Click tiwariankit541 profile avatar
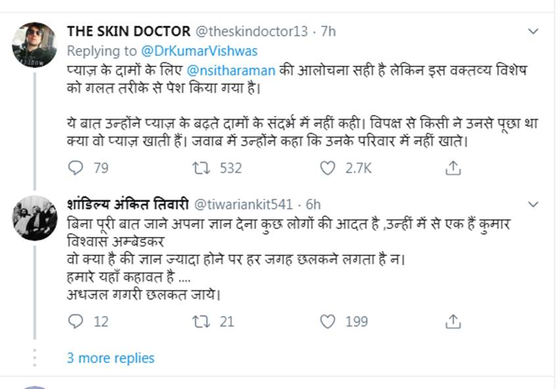559x389 pixels. (34, 218)
